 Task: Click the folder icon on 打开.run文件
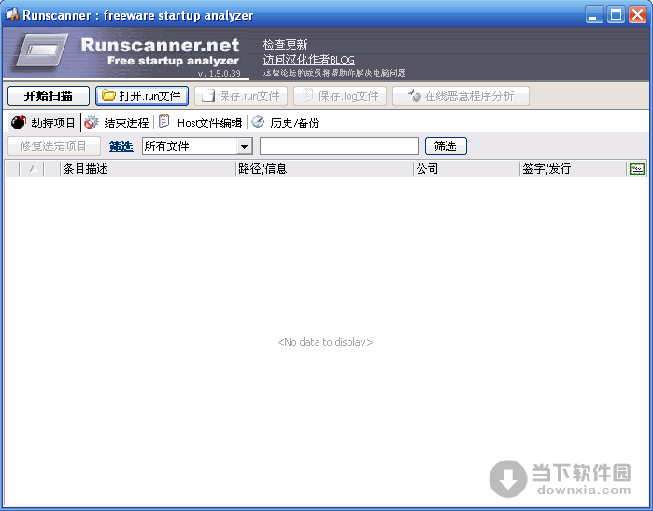pyautogui.click(x=108, y=95)
